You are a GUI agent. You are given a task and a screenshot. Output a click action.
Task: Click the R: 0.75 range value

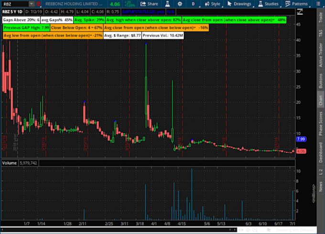[113, 12]
